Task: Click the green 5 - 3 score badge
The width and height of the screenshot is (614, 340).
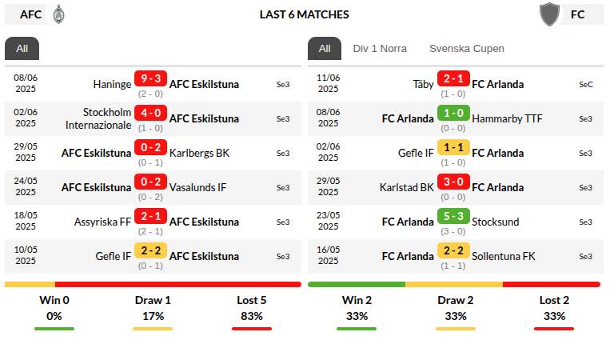Action: pos(453,216)
